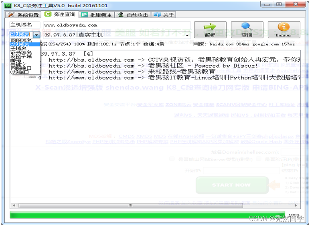Click the green progress bar
Screen dimensions: 310x226
tap(148, 215)
